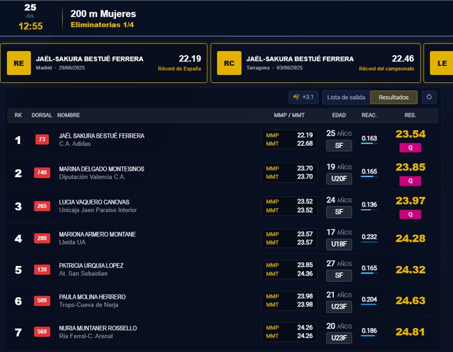Open athlete Lucia Vaquero Canovas
Viewport: 453px width, 352px height.
94,202
